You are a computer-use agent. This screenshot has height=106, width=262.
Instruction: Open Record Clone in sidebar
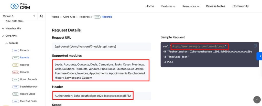pyautogui.click(x=24, y=94)
